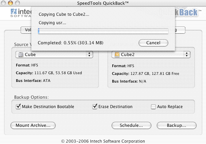Viewport: 206px width, 144px height.
Task: Click destination 'Capacity: 127.87 GB, 127.81 GB Free'
Action: [x=146, y=74]
